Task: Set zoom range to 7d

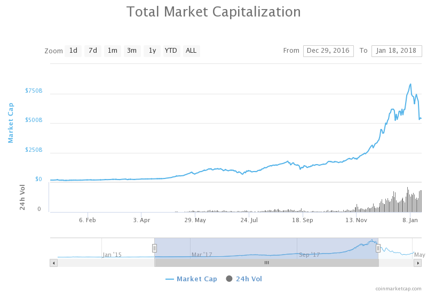Action: [x=93, y=51]
